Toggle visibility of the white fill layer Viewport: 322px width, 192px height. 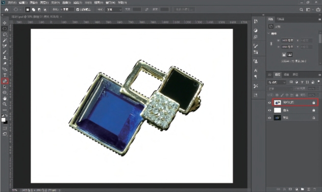pyautogui.click(x=269, y=110)
